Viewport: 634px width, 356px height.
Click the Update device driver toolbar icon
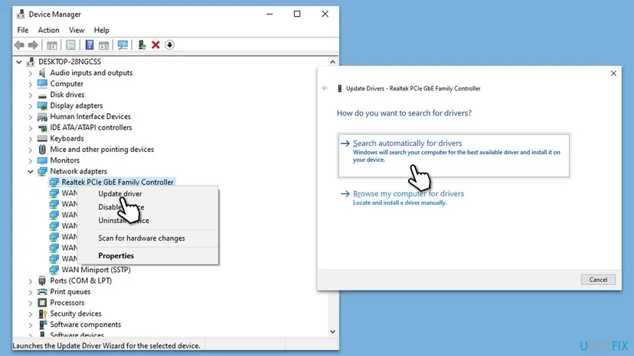[142, 45]
